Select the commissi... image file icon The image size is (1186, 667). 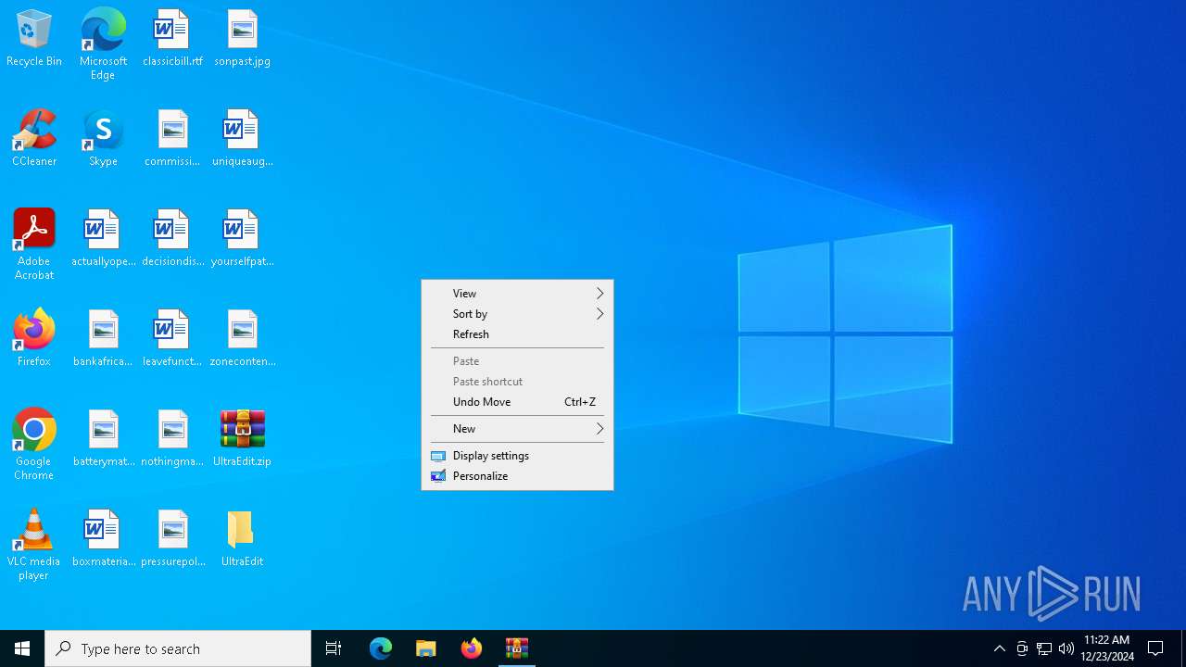click(172, 139)
